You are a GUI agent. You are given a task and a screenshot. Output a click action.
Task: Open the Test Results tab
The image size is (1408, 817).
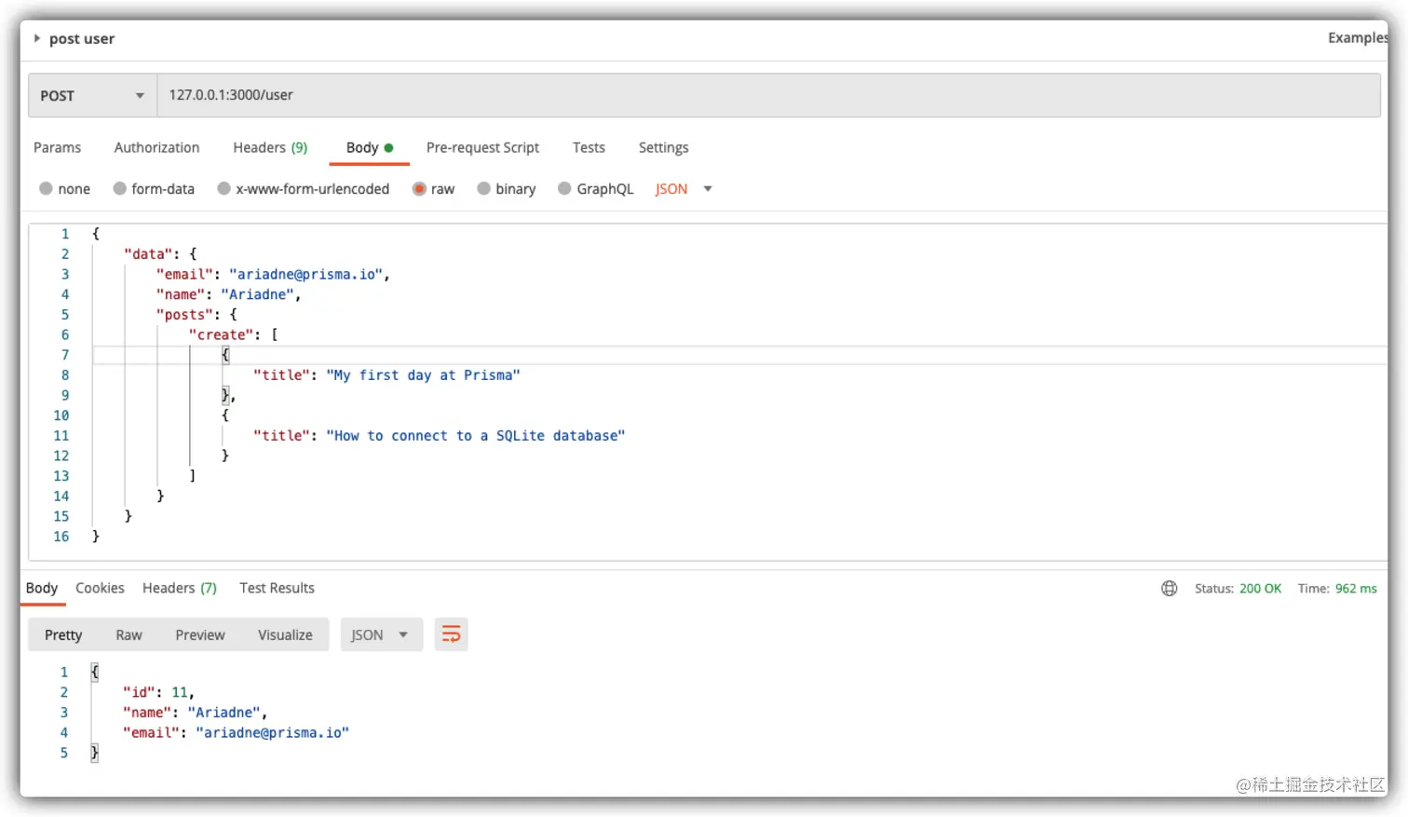click(277, 588)
